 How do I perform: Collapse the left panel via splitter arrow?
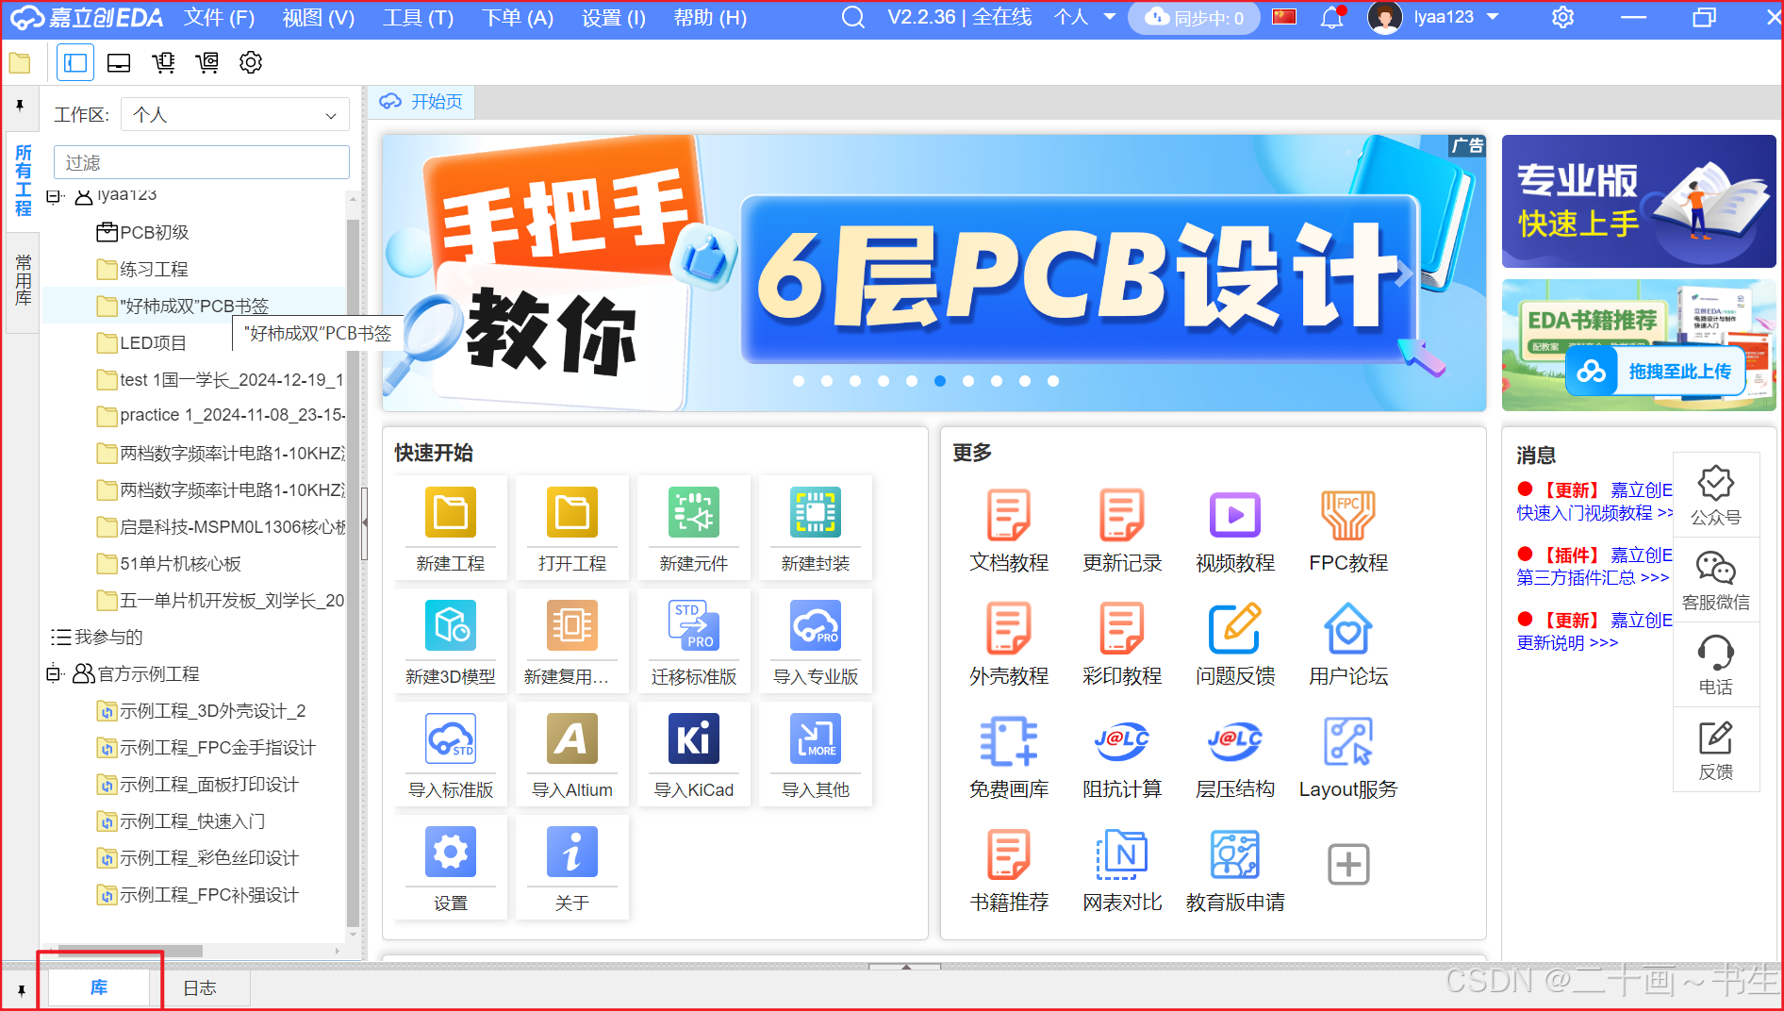click(364, 522)
